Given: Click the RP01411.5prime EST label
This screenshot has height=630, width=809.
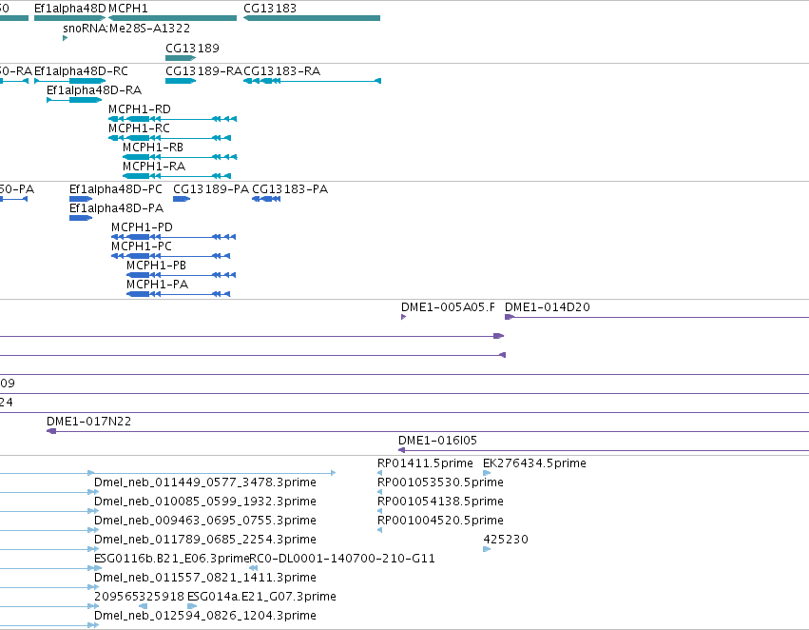Looking at the screenshot, I should (425, 463).
